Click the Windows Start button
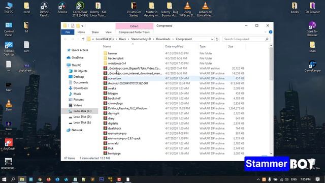The width and height of the screenshot is (325, 183). [4, 179]
